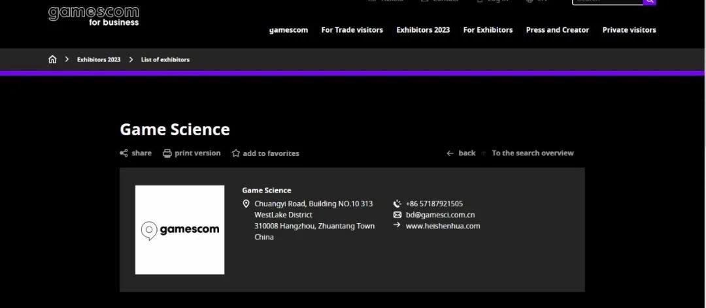Open the www.heishenhua.com website link

point(443,226)
